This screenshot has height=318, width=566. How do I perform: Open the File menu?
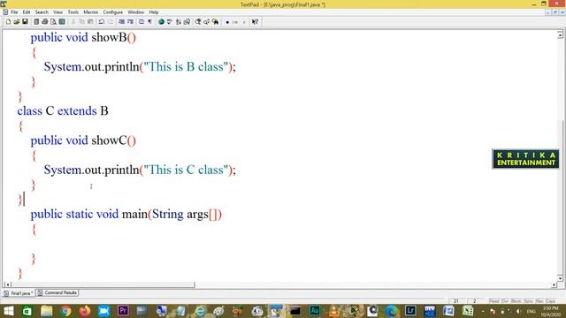(x=14, y=12)
